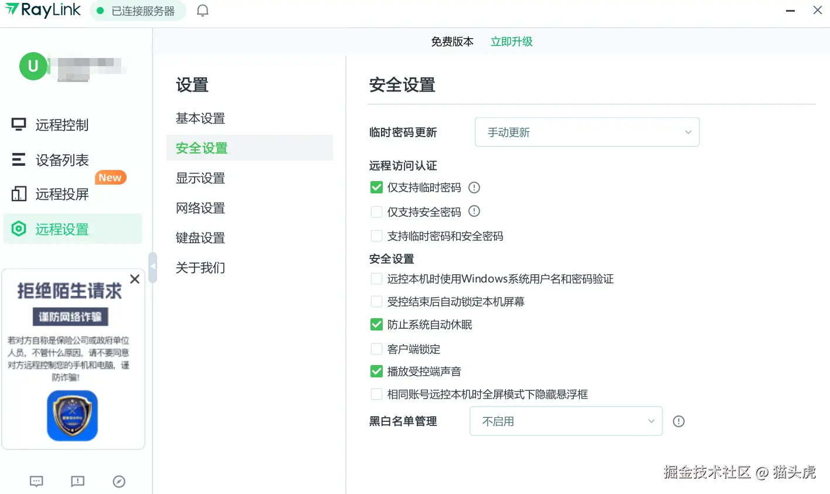Click info icon beside 仅支持临时密码
The width and height of the screenshot is (830, 494).
pyautogui.click(x=474, y=188)
